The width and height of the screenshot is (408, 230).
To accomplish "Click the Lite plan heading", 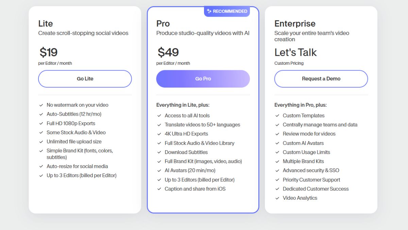I will [46, 24].
